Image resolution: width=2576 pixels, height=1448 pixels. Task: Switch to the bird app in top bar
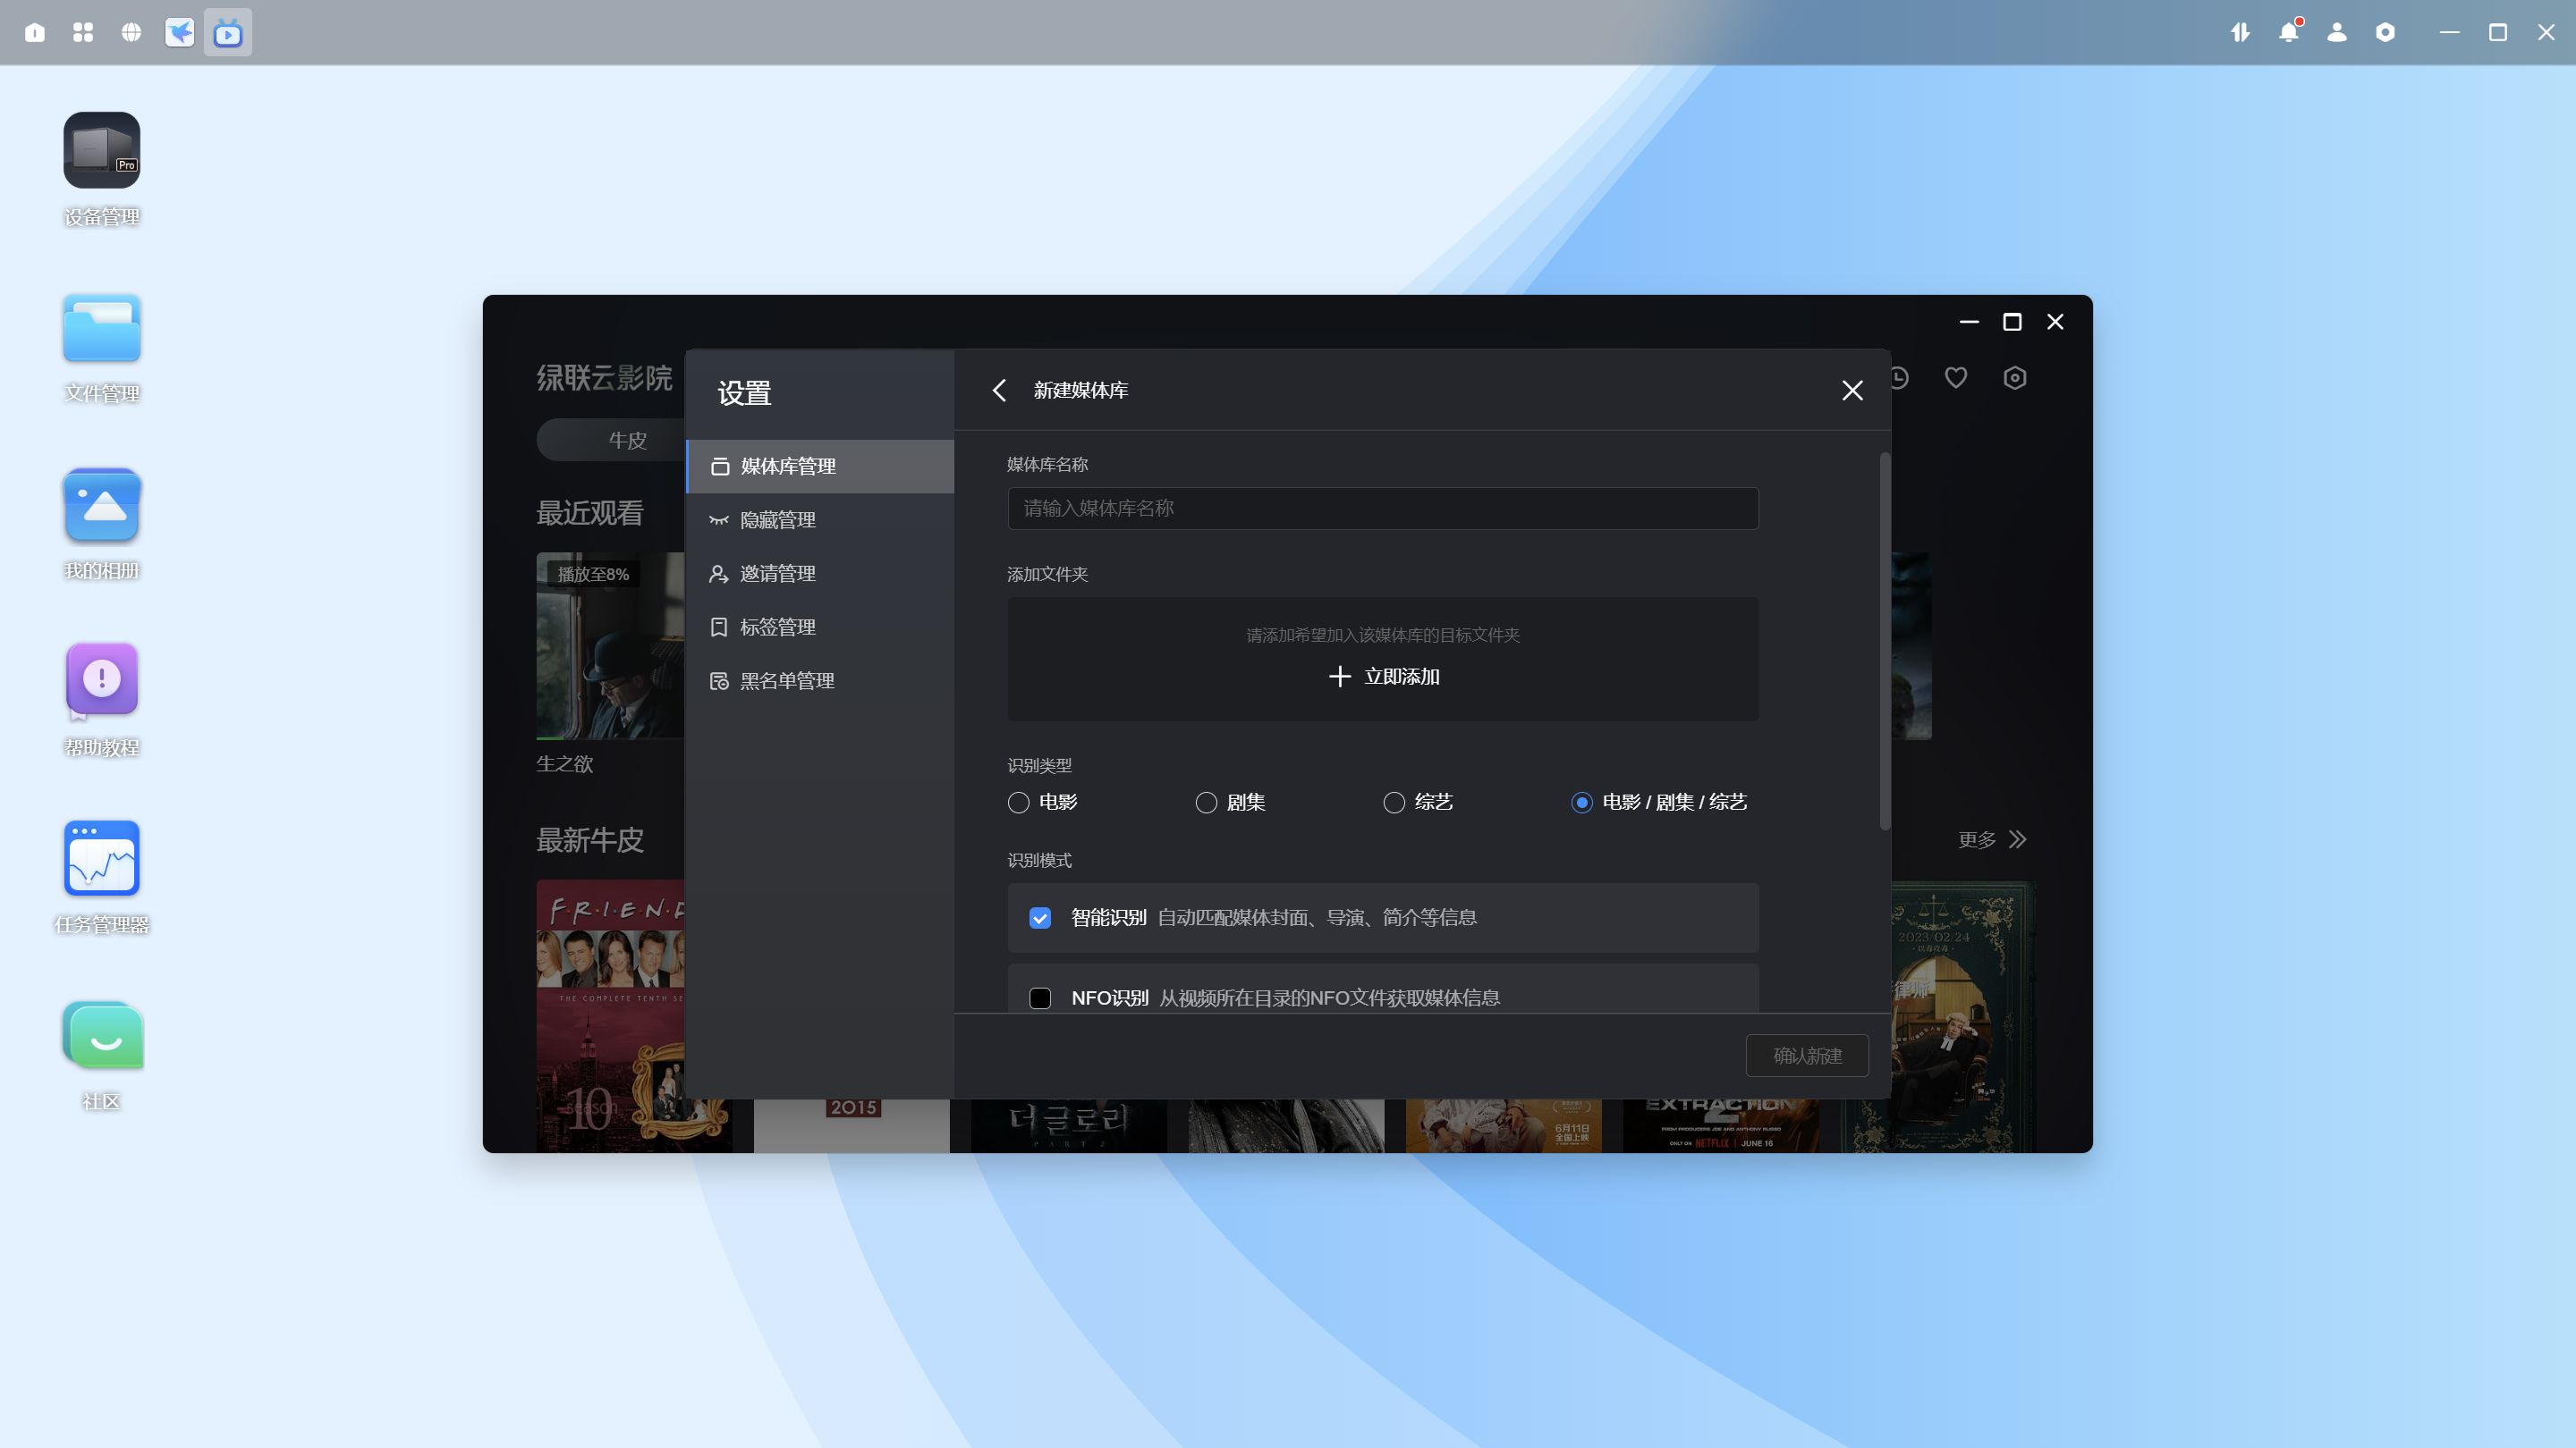[x=179, y=32]
